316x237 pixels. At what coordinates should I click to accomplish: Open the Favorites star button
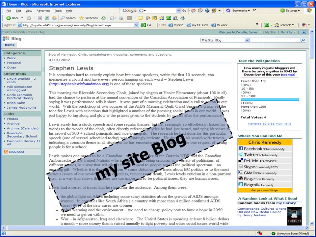(88, 18)
